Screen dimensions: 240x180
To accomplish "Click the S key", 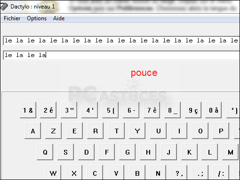I will (66, 152).
